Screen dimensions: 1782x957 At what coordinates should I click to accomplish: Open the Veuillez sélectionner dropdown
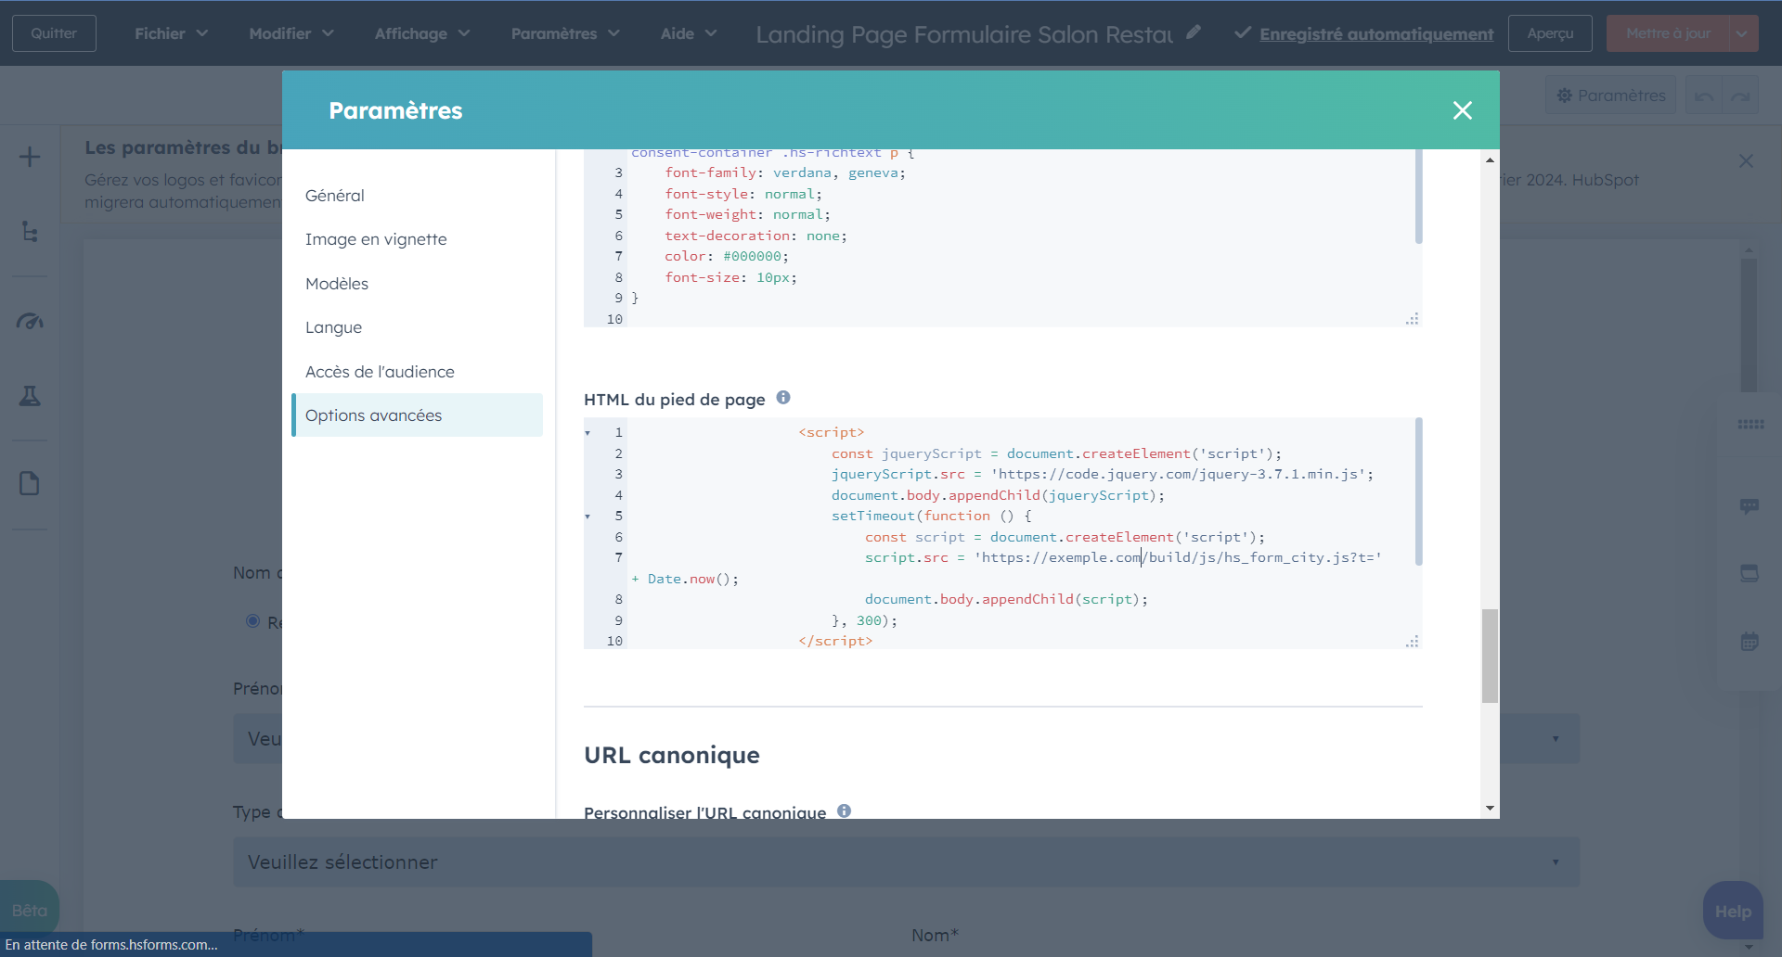pyautogui.click(x=906, y=862)
